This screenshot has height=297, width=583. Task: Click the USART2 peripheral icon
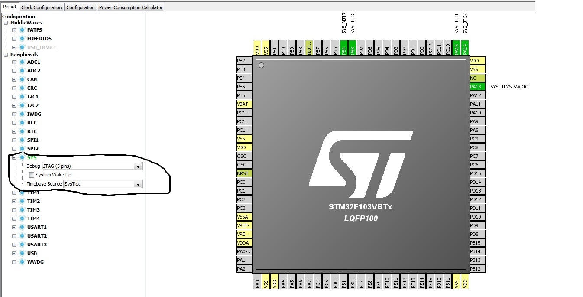click(x=22, y=236)
